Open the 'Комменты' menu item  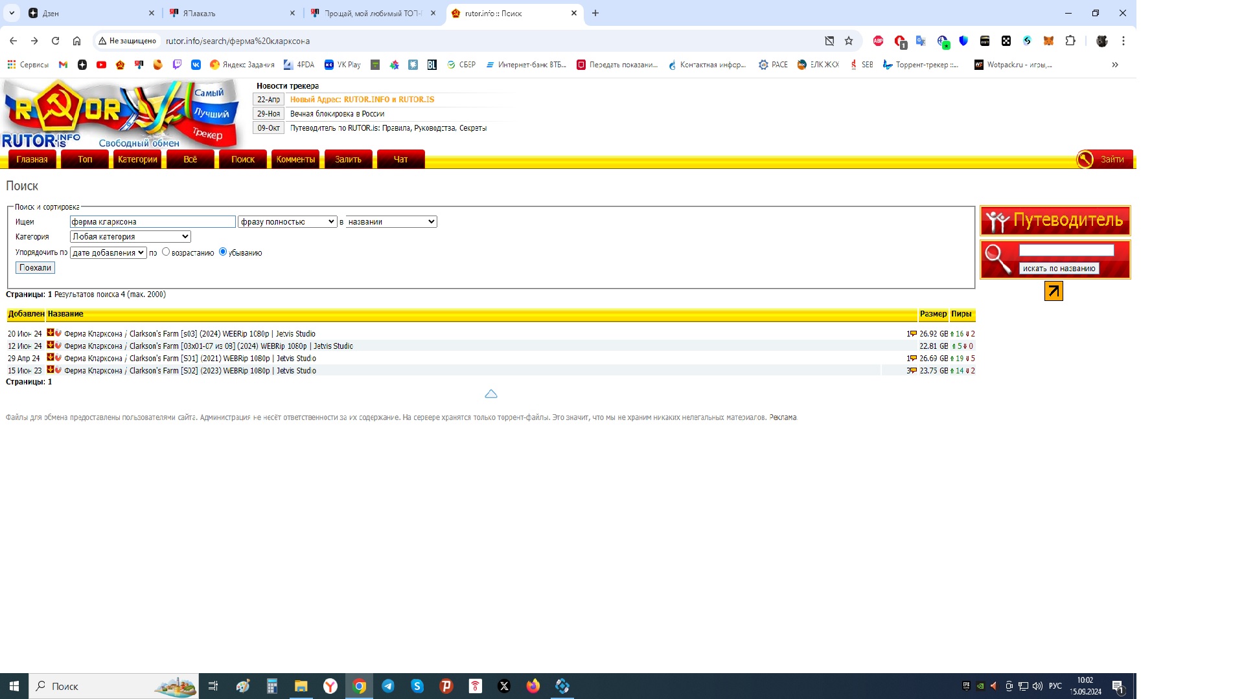(x=295, y=159)
